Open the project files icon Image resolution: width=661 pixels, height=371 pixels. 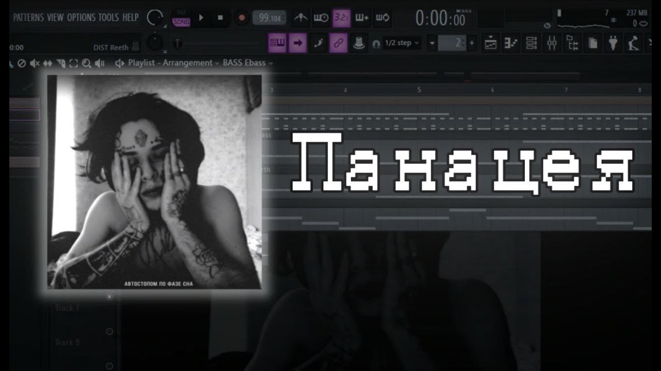(x=593, y=43)
